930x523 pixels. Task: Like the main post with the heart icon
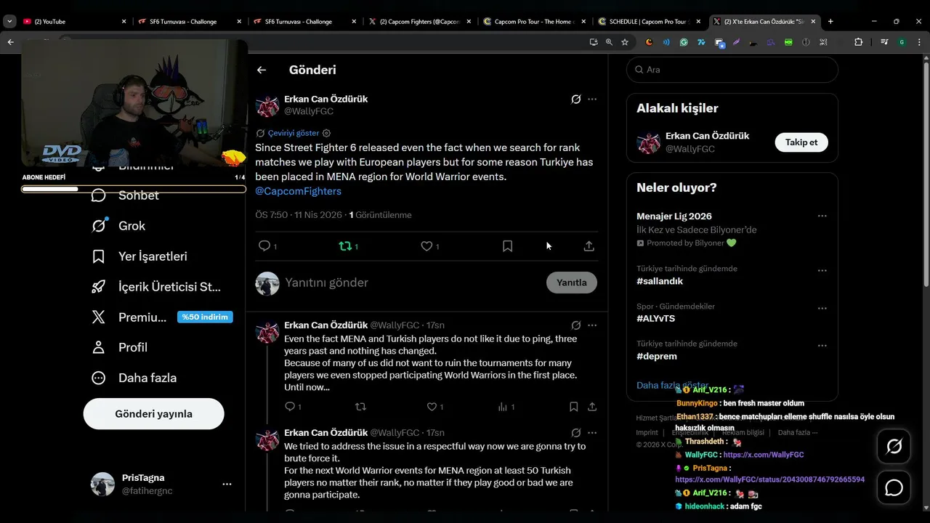point(426,246)
